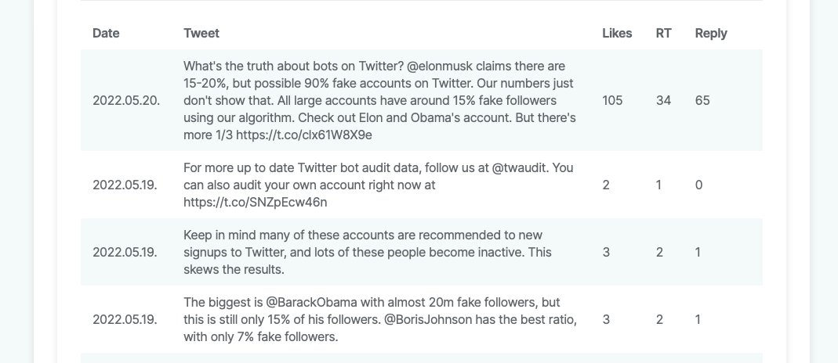This screenshot has height=363, width=838.
Task: Click the Reply column header
Action: point(711,34)
